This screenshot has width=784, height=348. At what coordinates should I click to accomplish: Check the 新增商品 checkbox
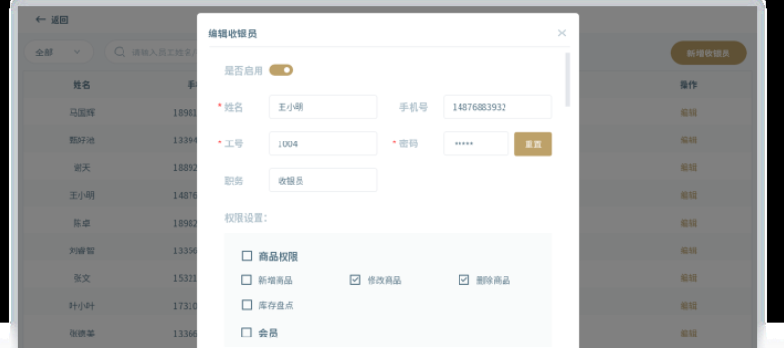(246, 280)
